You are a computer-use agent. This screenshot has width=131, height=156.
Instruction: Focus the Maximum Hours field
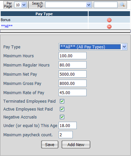tap(72, 56)
